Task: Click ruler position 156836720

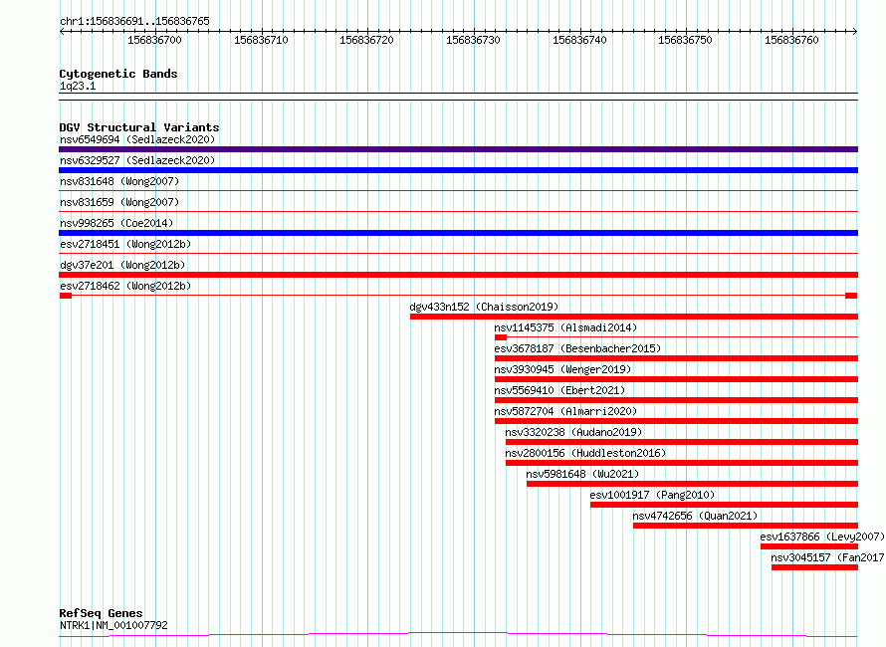Action: [x=366, y=40]
